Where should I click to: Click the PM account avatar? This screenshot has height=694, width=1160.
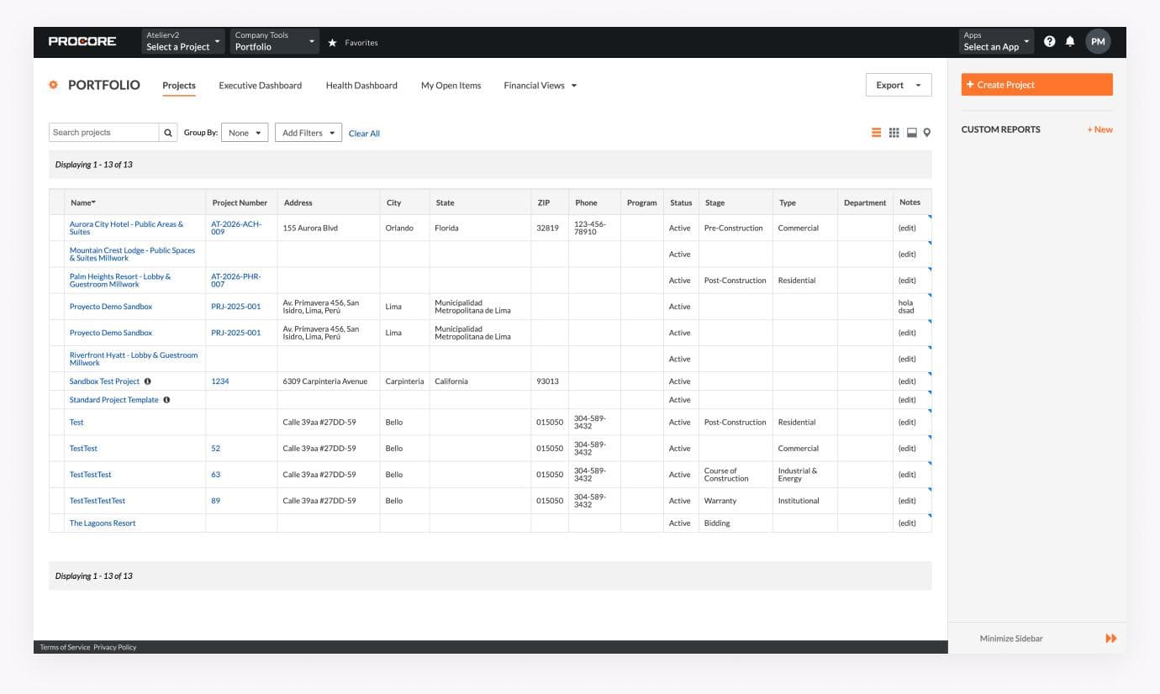point(1098,40)
